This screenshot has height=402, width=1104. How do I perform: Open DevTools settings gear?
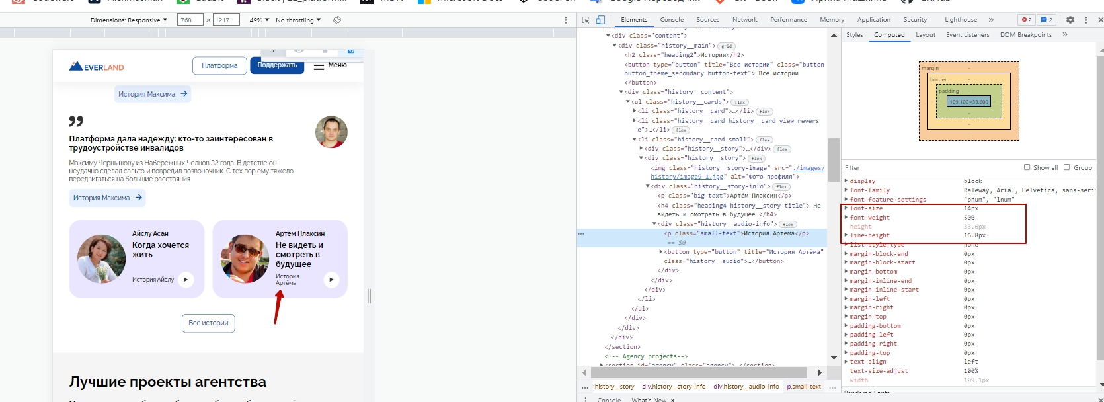[1070, 20]
